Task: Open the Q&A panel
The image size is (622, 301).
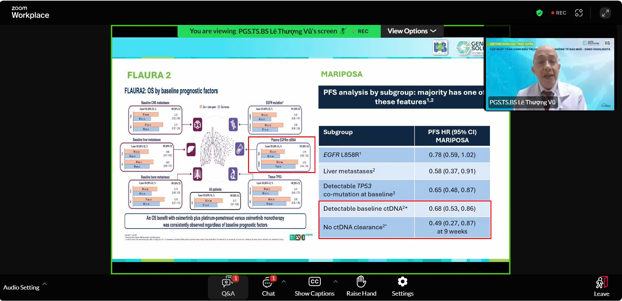Action: coord(228,287)
